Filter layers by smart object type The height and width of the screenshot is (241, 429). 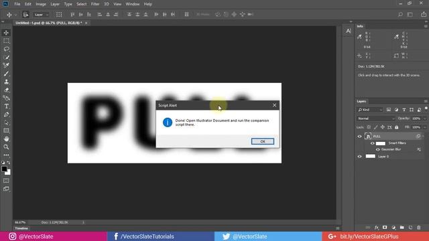click(x=419, y=110)
